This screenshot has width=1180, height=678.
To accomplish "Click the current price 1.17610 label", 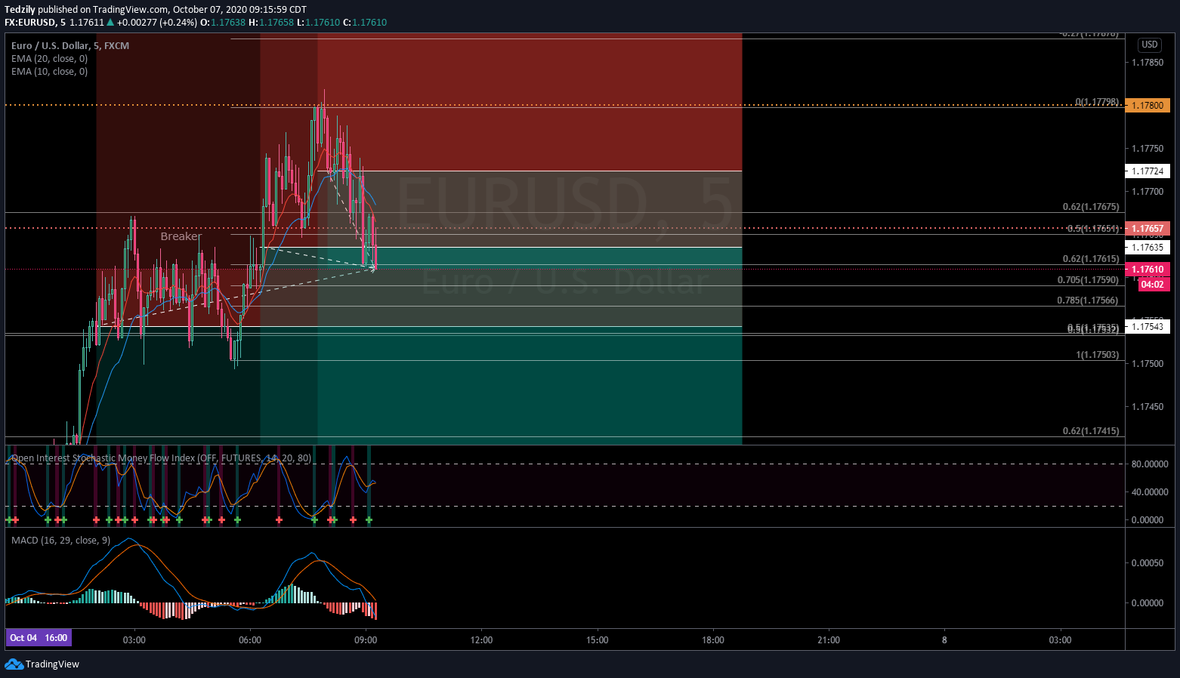I will pos(1148,270).
